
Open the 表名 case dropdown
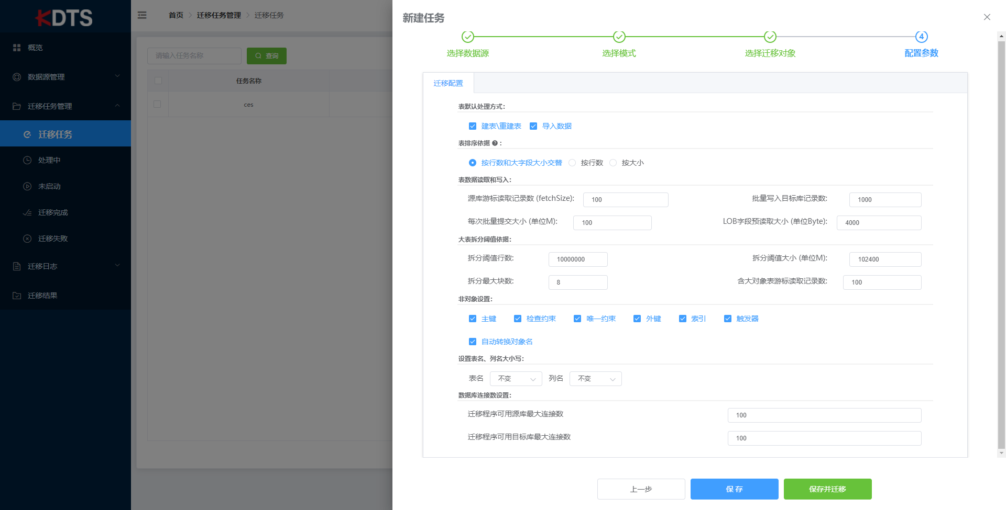pyautogui.click(x=516, y=378)
